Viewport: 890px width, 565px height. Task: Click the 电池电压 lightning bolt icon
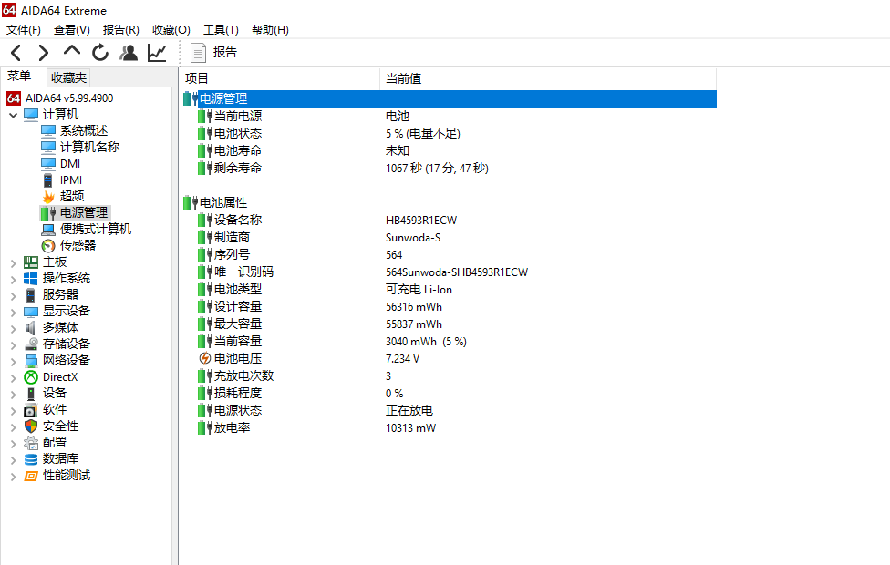coord(205,358)
